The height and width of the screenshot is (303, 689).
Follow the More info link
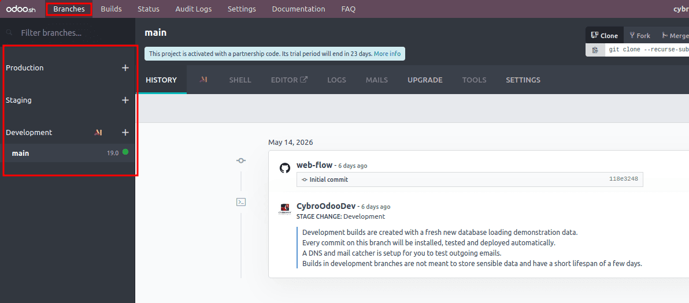387,54
